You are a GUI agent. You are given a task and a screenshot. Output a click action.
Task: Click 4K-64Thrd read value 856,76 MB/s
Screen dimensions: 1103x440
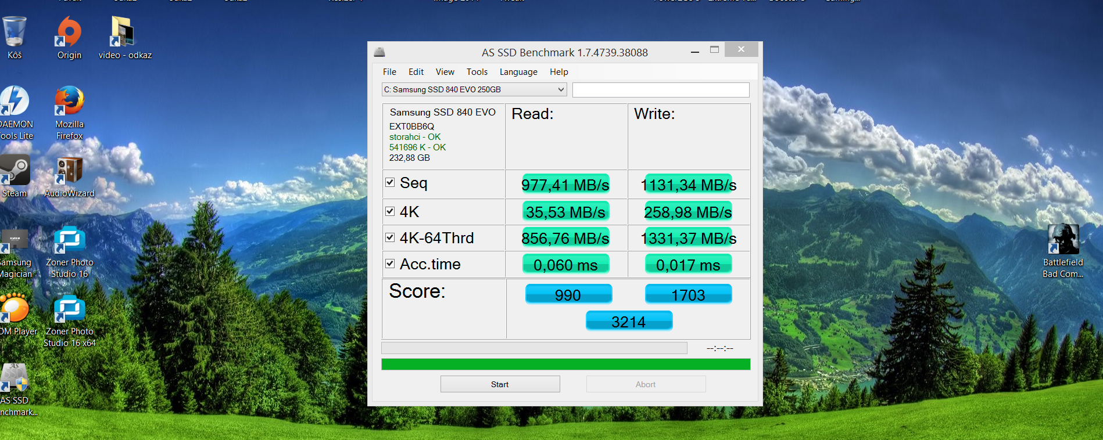[565, 238]
